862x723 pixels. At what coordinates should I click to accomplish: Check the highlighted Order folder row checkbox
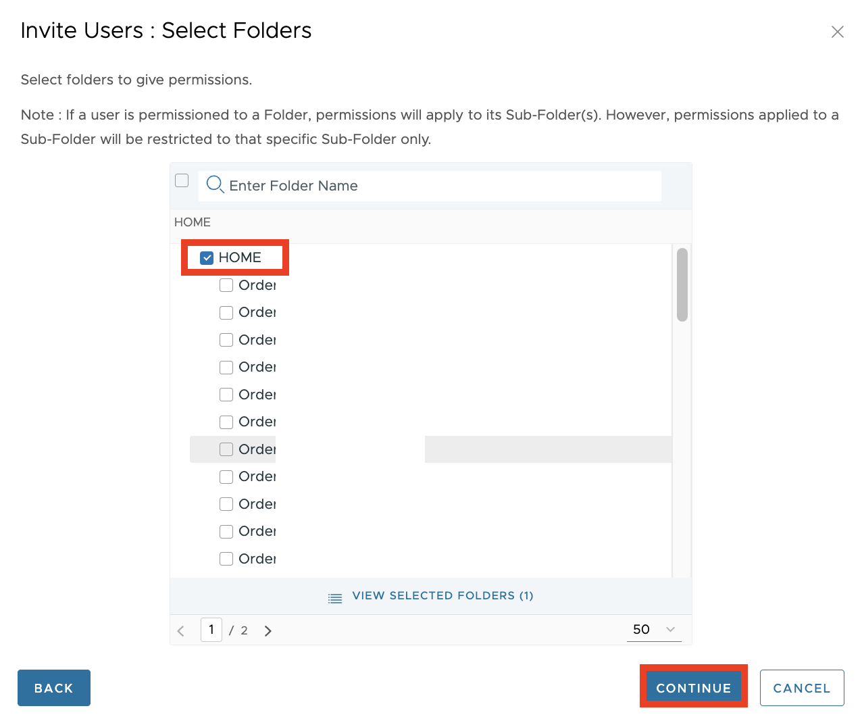tap(226, 449)
